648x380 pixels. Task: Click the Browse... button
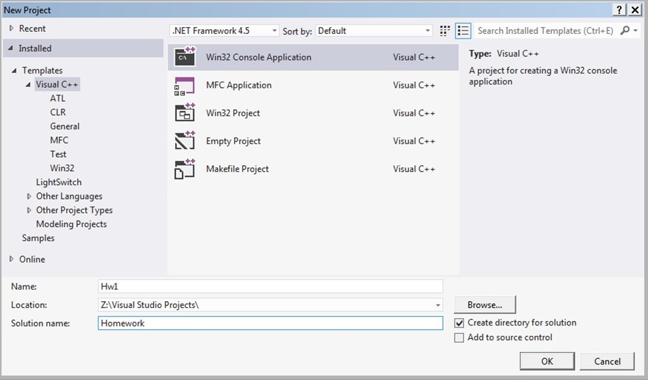[485, 305]
